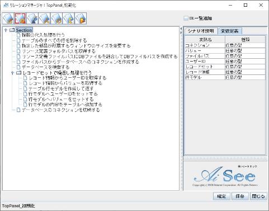Select the DBファイルパスを作成する tree row

(97, 57)
